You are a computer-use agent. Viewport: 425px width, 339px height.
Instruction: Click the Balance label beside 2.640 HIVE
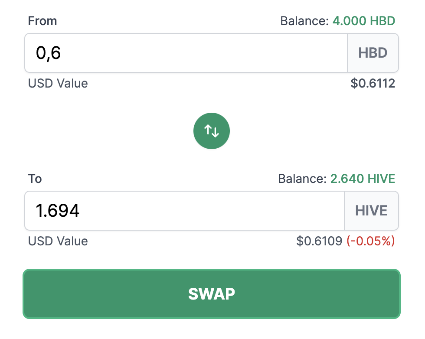(x=302, y=179)
